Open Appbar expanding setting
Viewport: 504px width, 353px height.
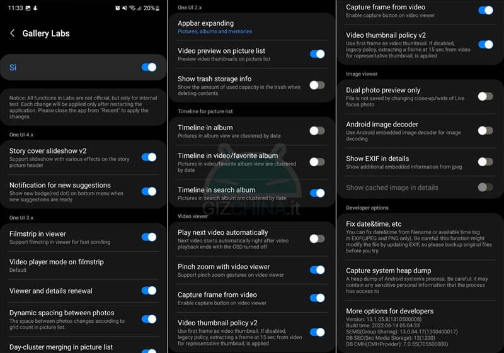(252, 26)
